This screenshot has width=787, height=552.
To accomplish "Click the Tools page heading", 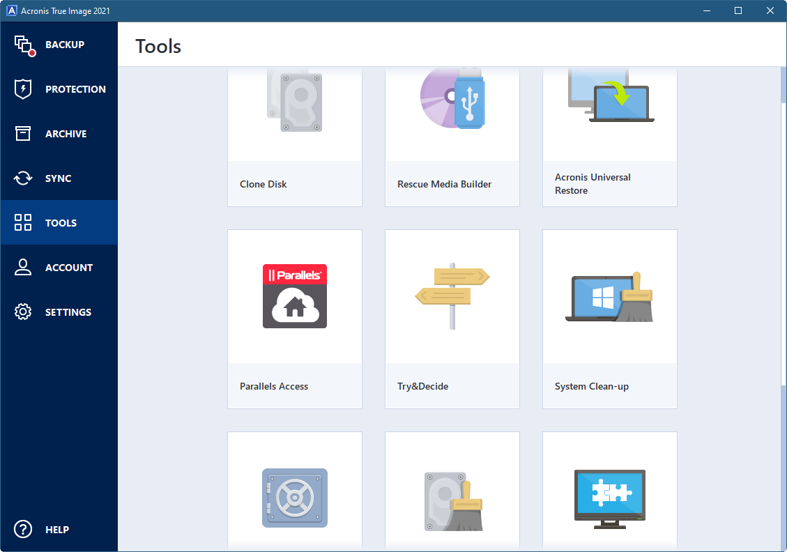I will (158, 46).
